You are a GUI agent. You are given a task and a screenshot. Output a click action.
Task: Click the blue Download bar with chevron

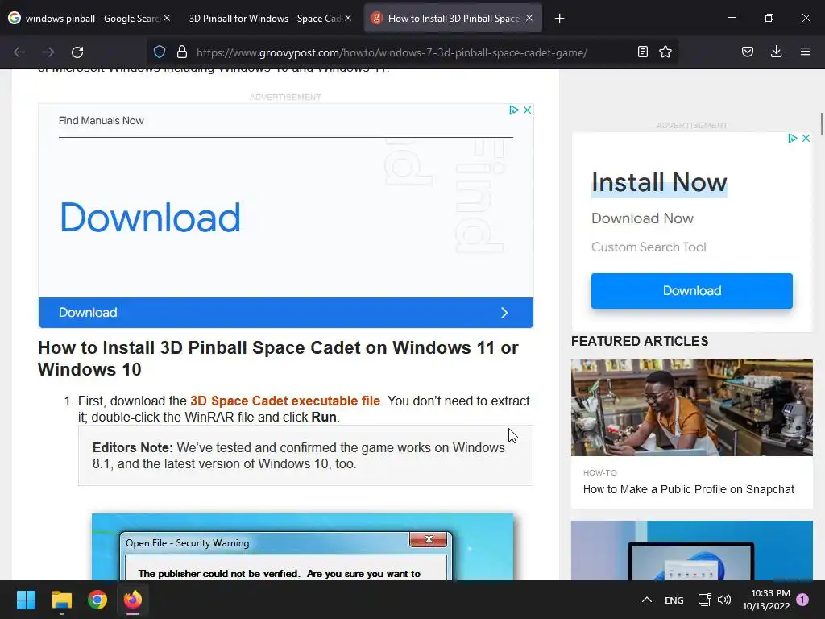[286, 313]
